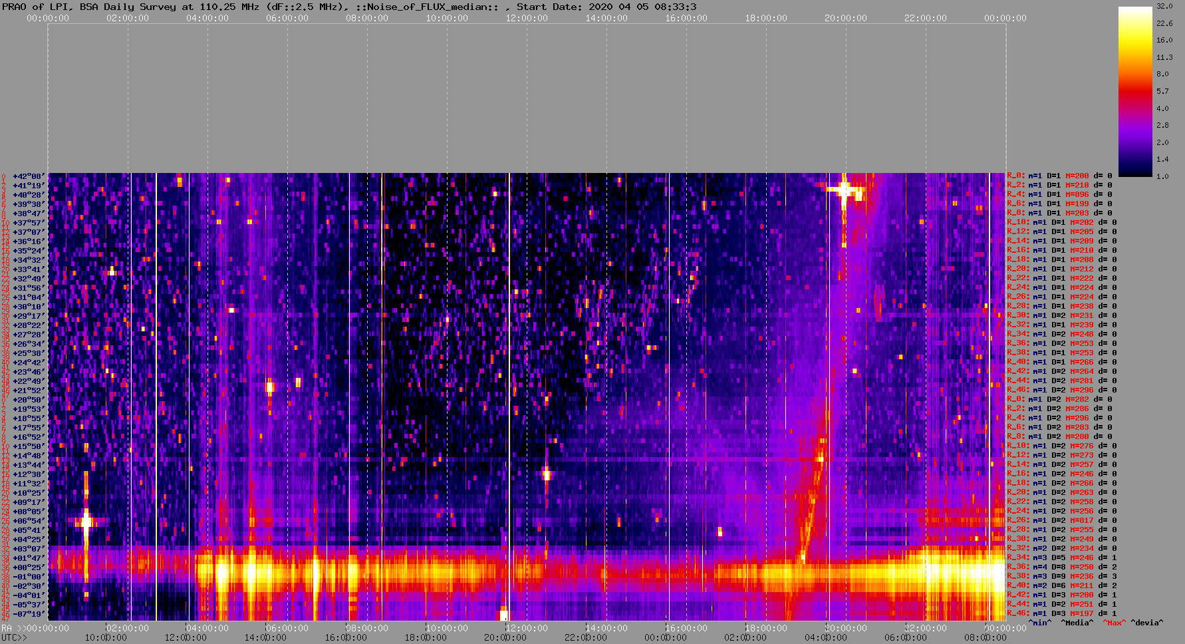1185x644 pixels.
Task: Click the white square source on the +21°52' row
Action: [x=269, y=386]
